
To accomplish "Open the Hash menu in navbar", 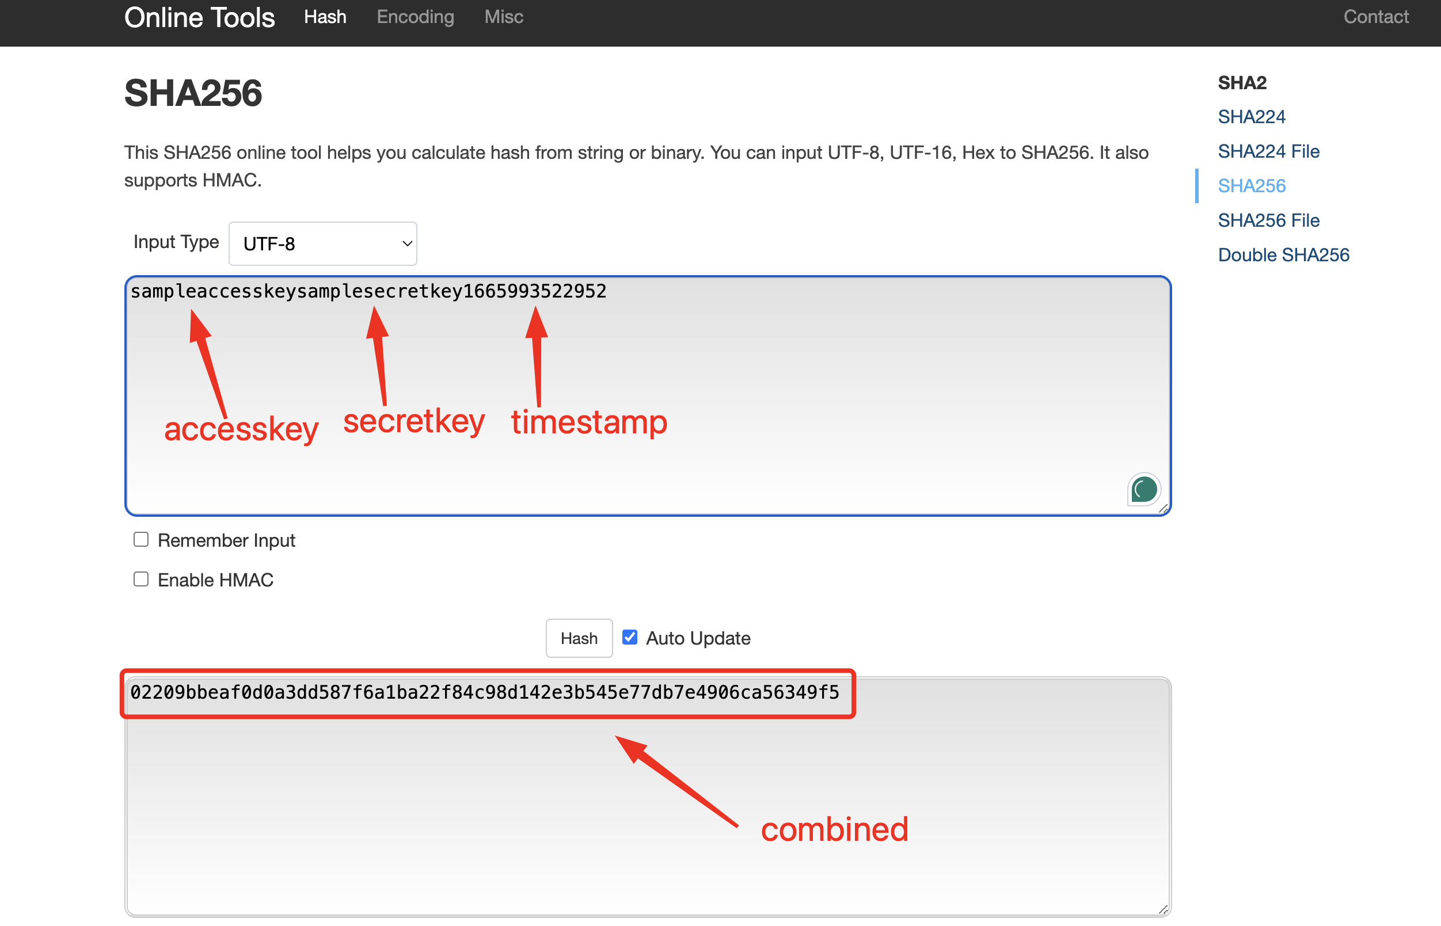I will tap(325, 17).
